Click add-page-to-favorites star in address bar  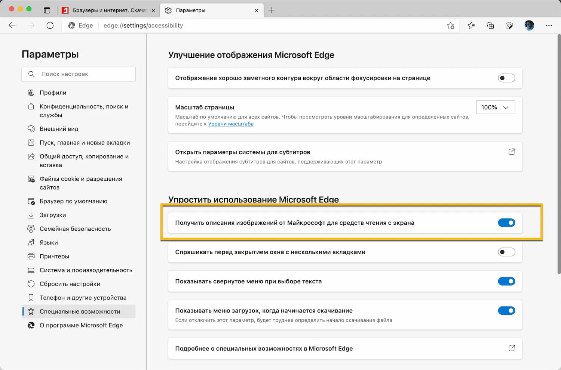tap(451, 25)
